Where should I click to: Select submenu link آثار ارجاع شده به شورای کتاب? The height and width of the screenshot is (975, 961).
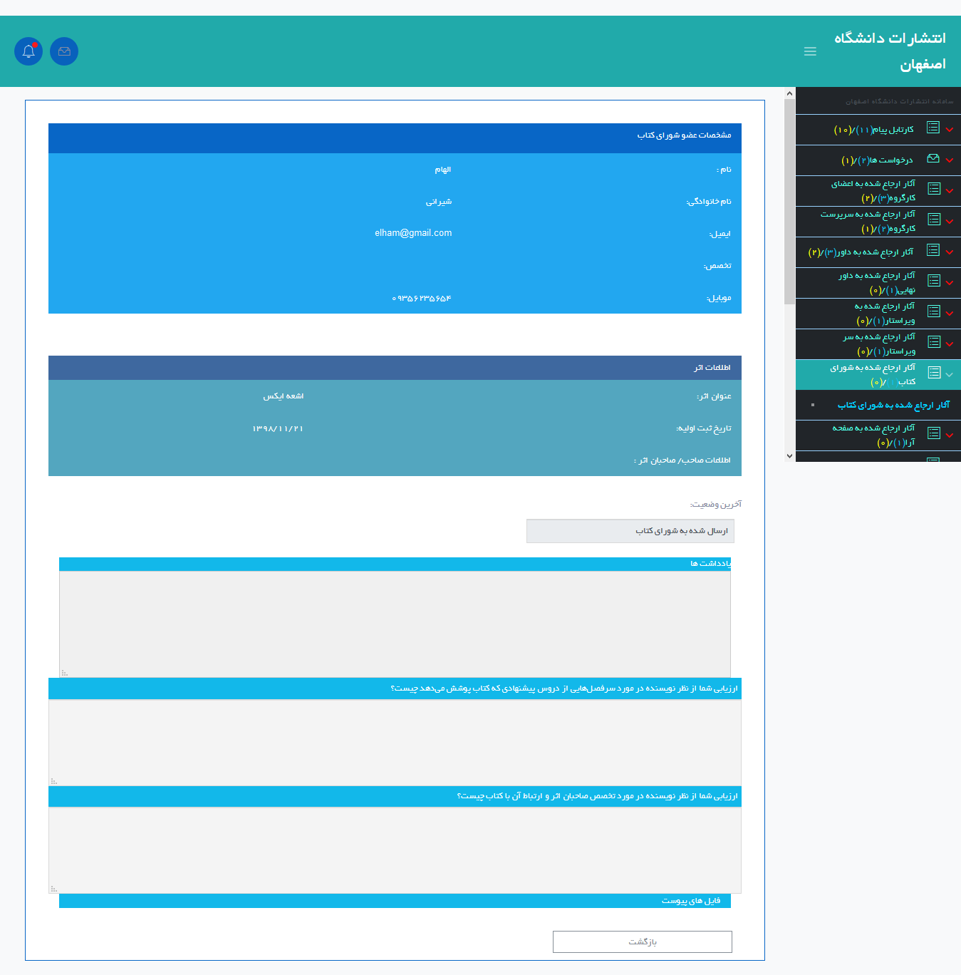coord(893,405)
